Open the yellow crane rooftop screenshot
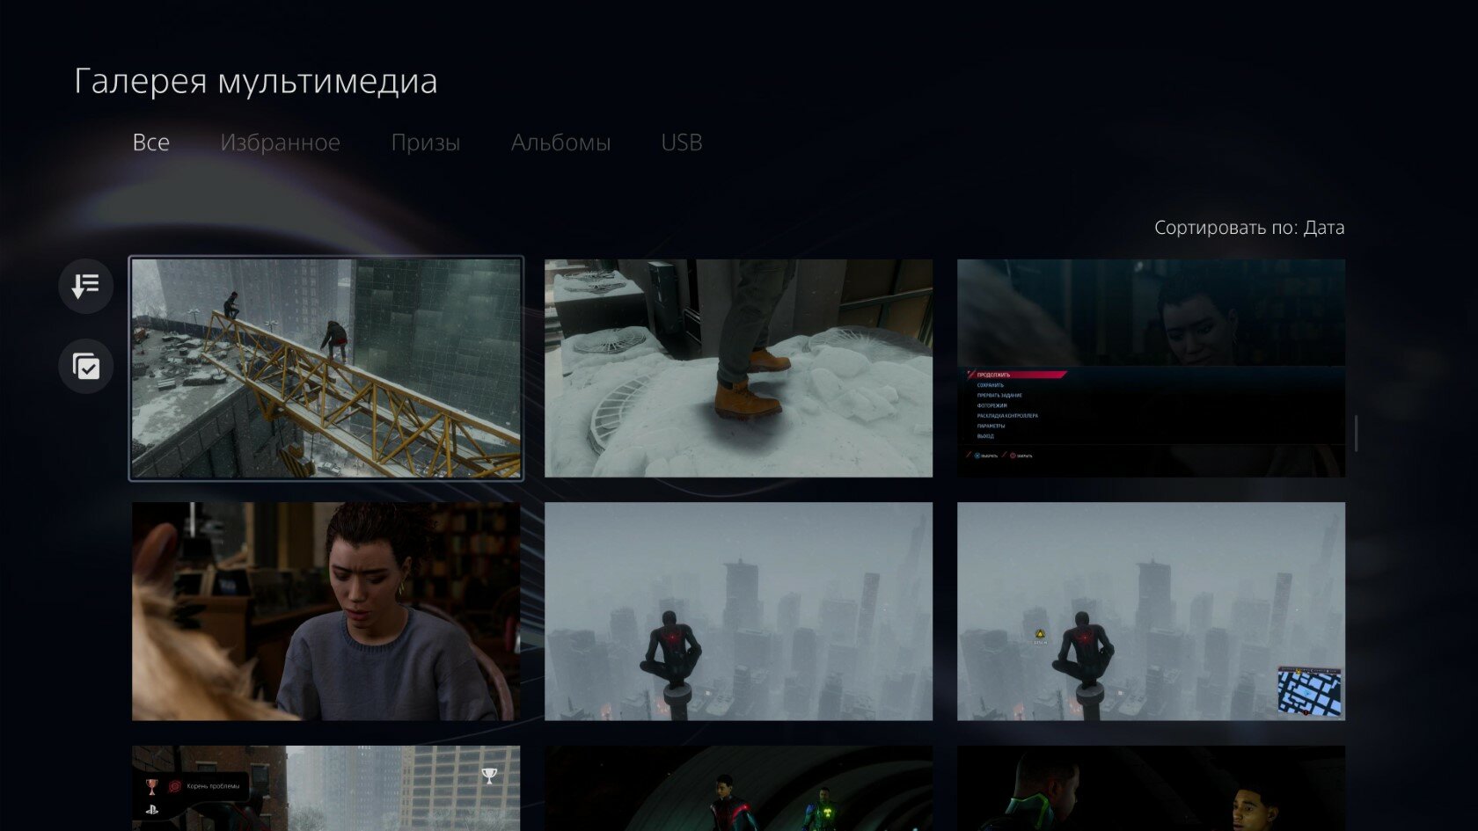 326,368
